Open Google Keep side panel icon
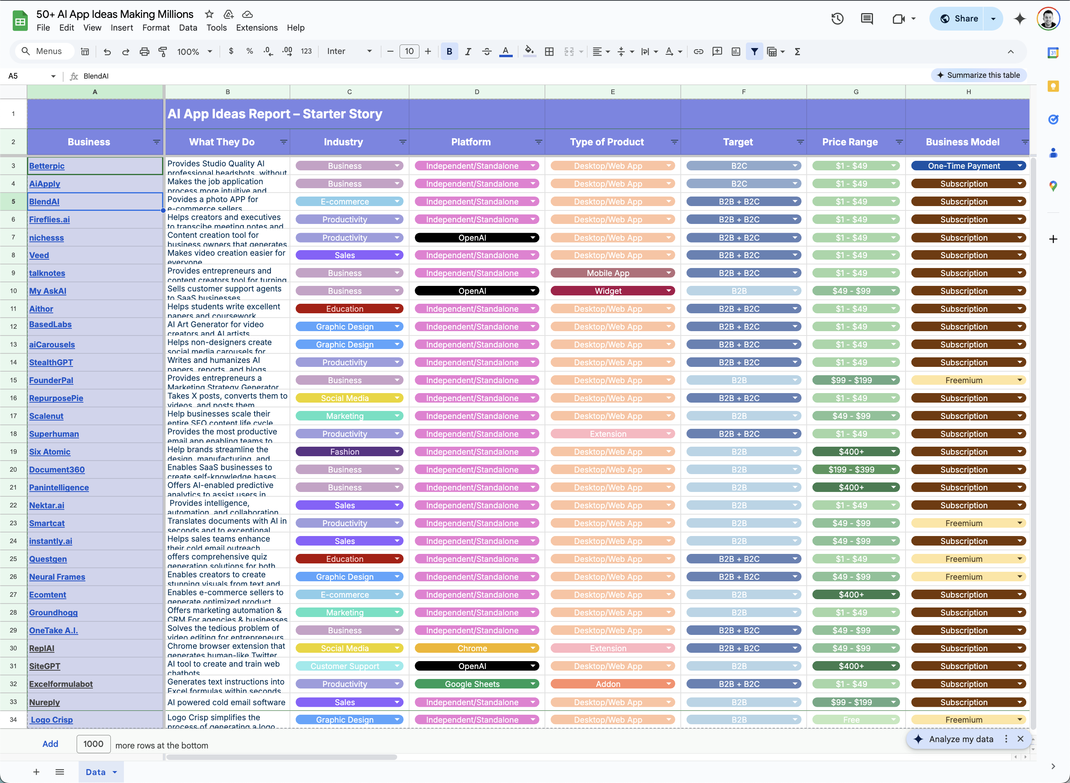1070x783 pixels. click(1053, 86)
